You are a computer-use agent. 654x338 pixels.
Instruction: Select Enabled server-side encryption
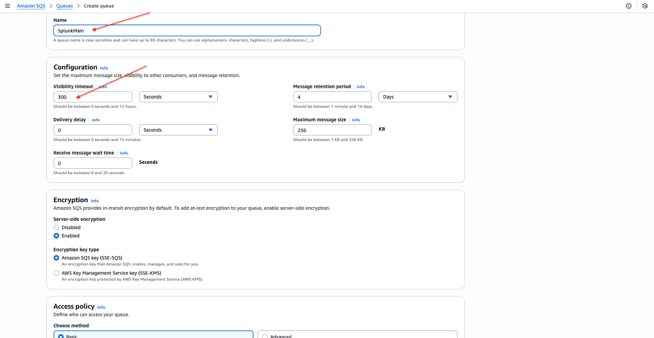tap(56, 236)
